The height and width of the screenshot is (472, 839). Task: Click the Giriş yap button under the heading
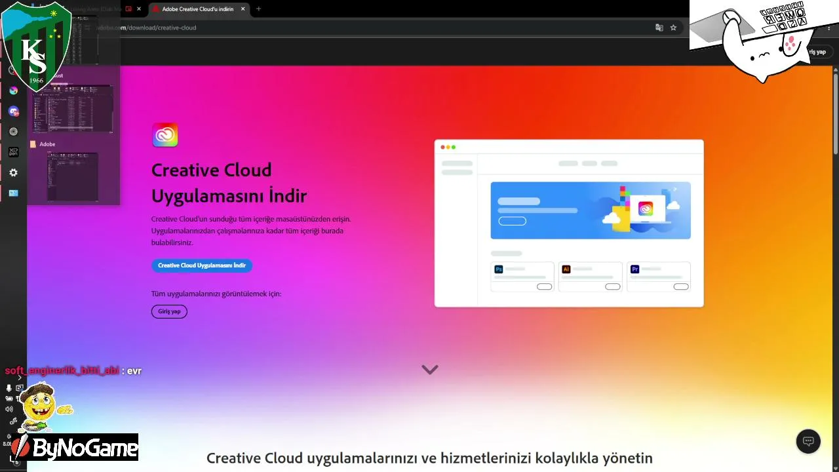pyautogui.click(x=169, y=311)
